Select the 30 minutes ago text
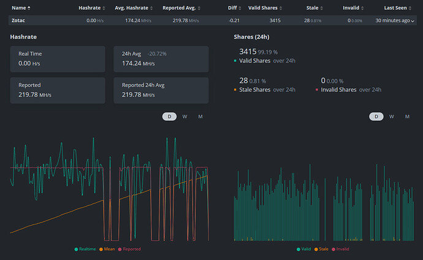 point(392,20)
